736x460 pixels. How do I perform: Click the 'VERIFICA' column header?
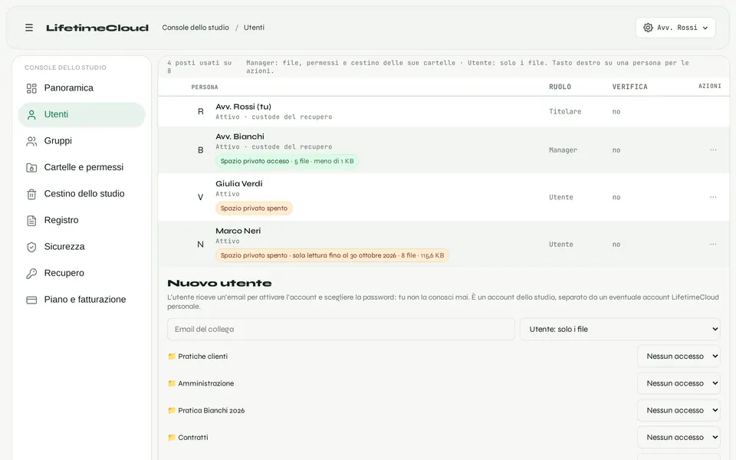(629, 87)
